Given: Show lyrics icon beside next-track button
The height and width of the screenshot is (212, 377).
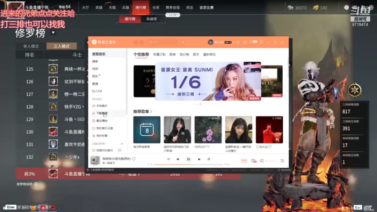Looking at the screenshot, I should pyautogui.click(x=208, y=159).
